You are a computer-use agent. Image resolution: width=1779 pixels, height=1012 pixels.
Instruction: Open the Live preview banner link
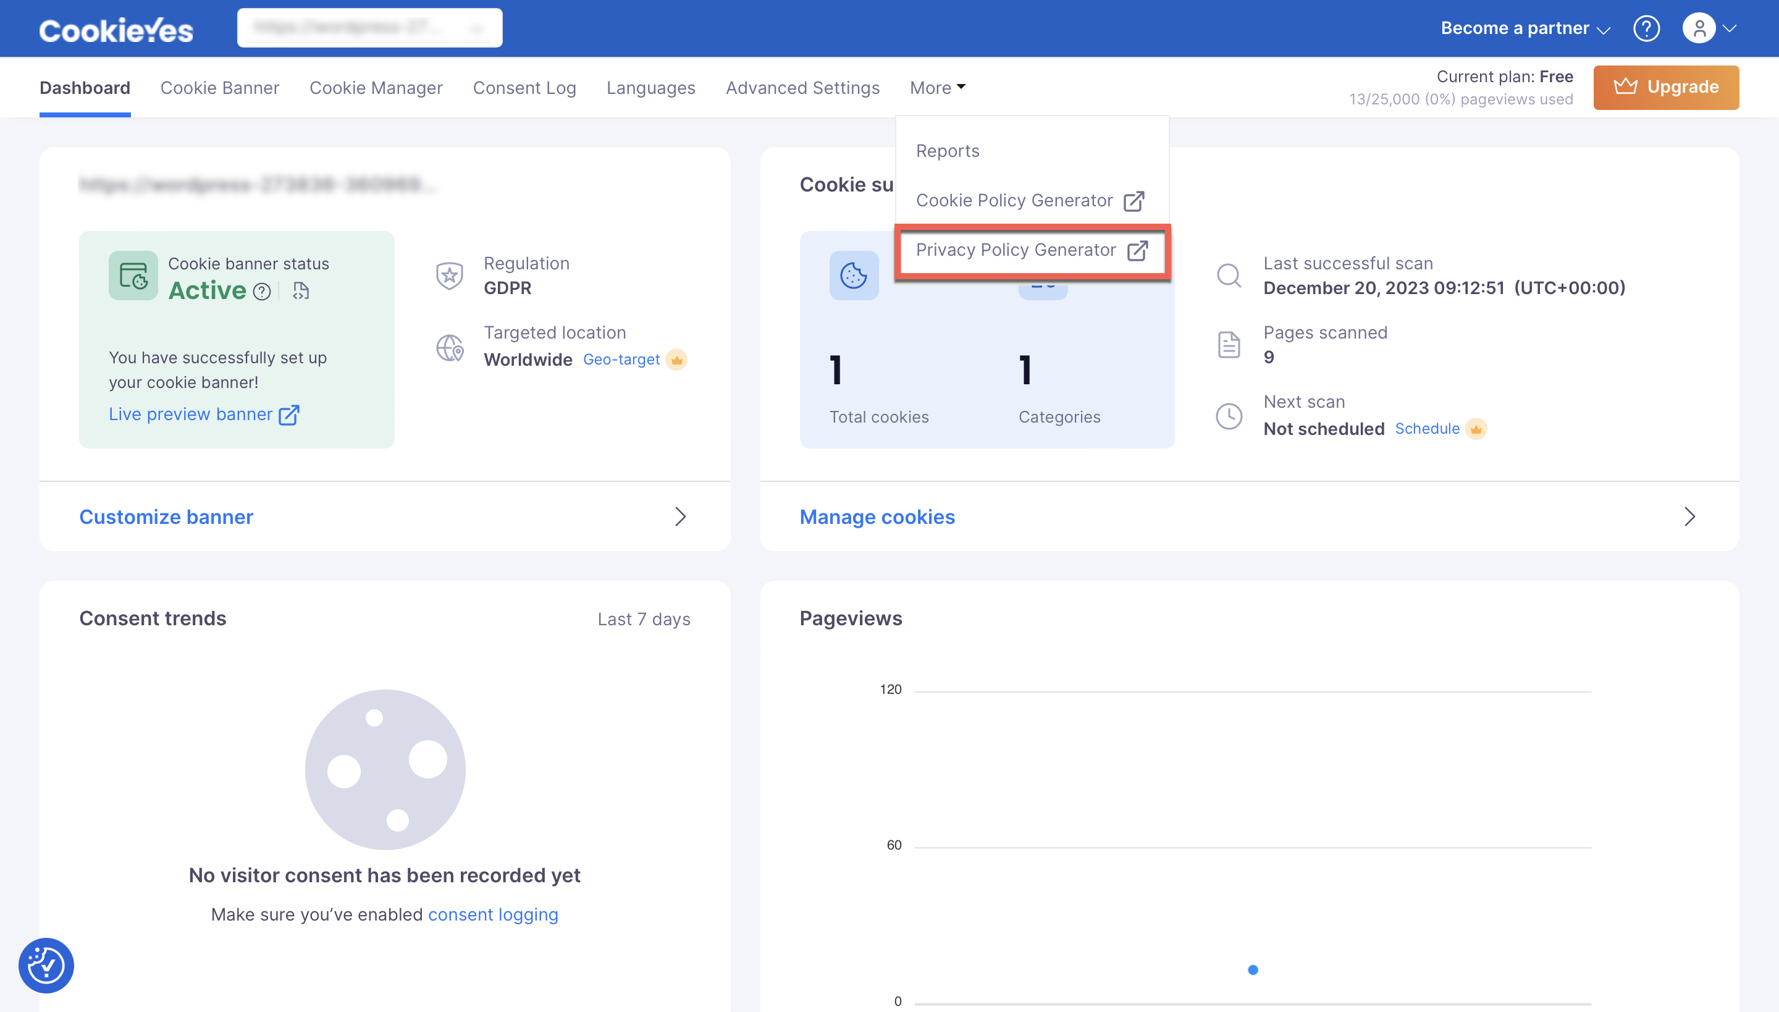[190, 414]
